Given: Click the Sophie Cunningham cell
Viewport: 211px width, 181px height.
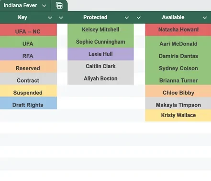Looking at the screenshot, I should [x=100, y=42].
